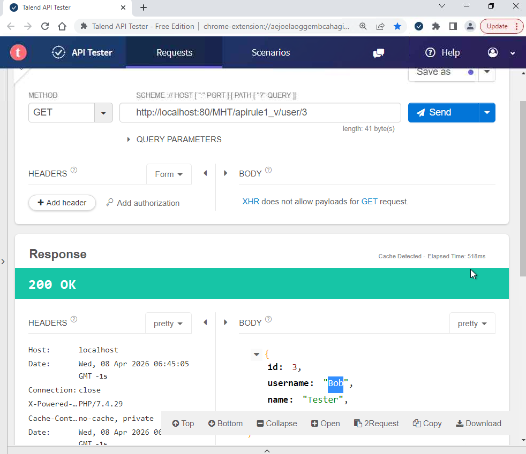
Task: Click the response HEADERS help icon
Action: pos(74,319)
